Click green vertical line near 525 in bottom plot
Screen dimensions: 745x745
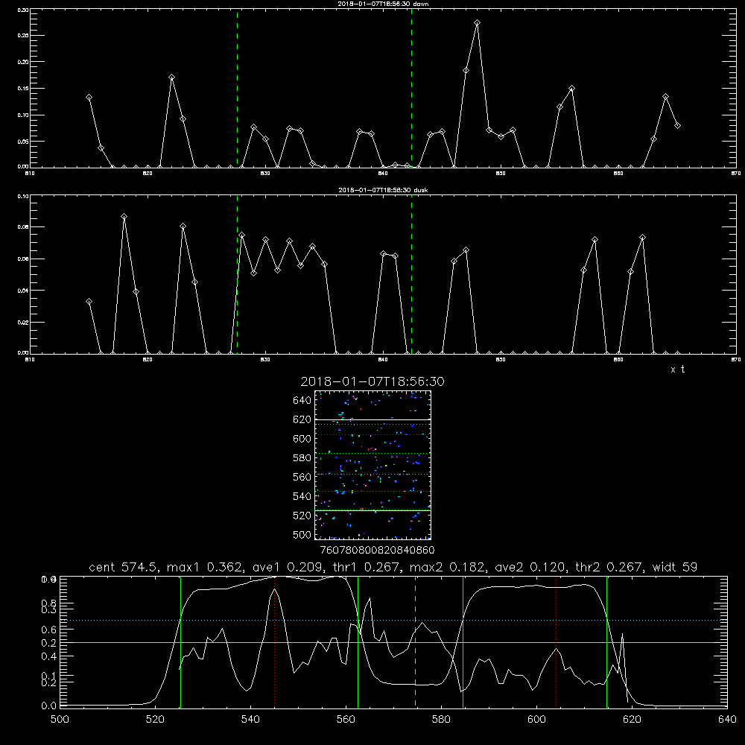[180, 641]
